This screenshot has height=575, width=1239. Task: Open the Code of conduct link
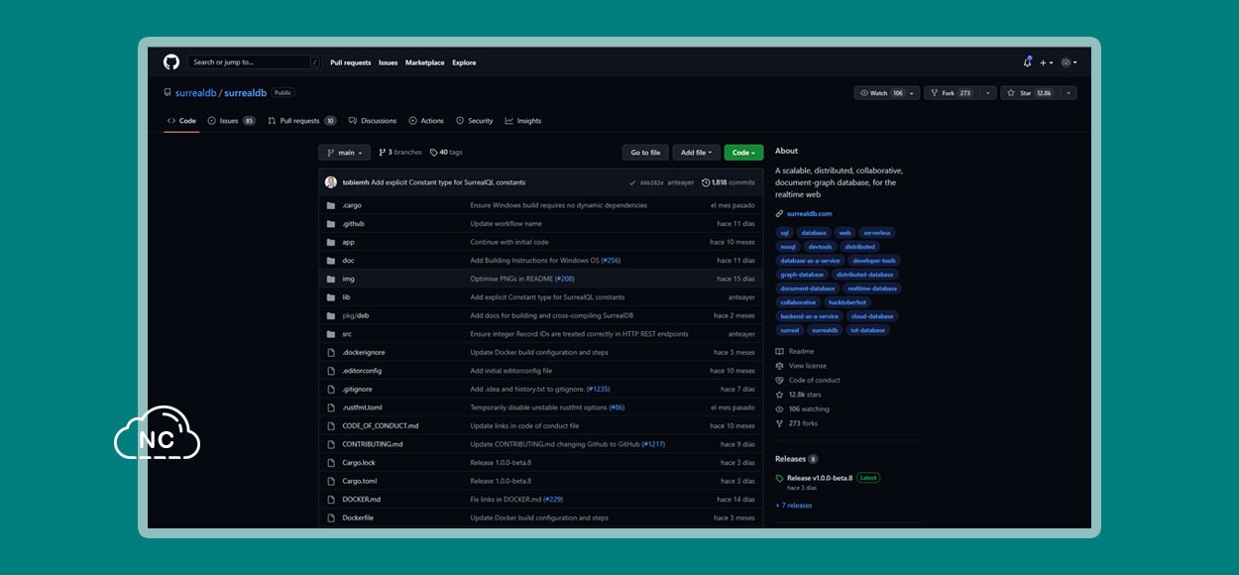(815, 380)
